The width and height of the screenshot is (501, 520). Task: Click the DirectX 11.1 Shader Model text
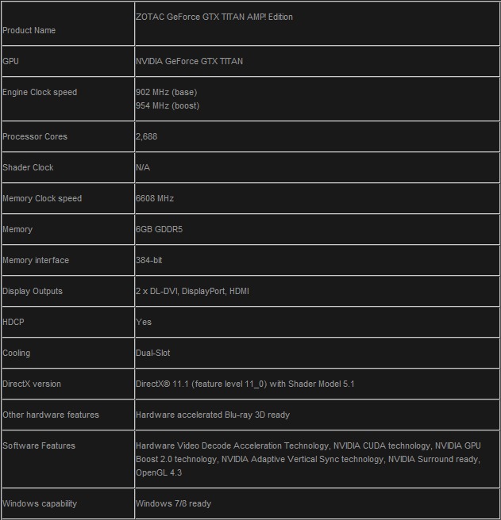pos(245,384)
